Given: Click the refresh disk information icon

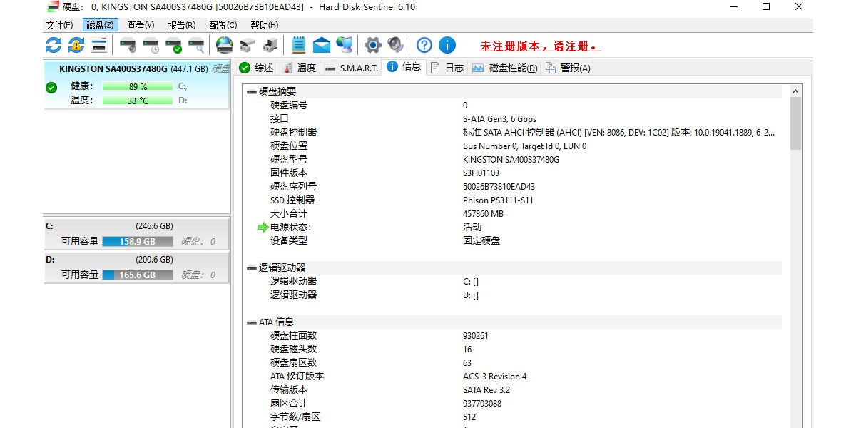Looking at the screenshot, I should point(53,46).
